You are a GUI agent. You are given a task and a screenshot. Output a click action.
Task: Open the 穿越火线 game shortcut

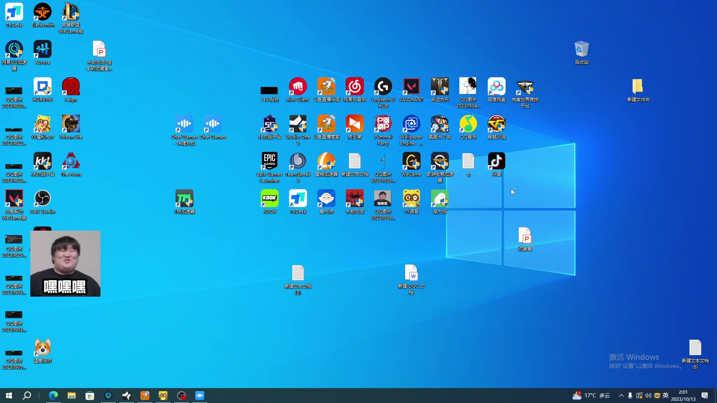[497, 127]
